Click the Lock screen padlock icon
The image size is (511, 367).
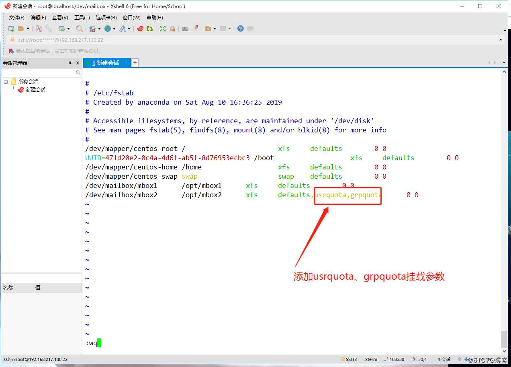click(x=172, y=29)
